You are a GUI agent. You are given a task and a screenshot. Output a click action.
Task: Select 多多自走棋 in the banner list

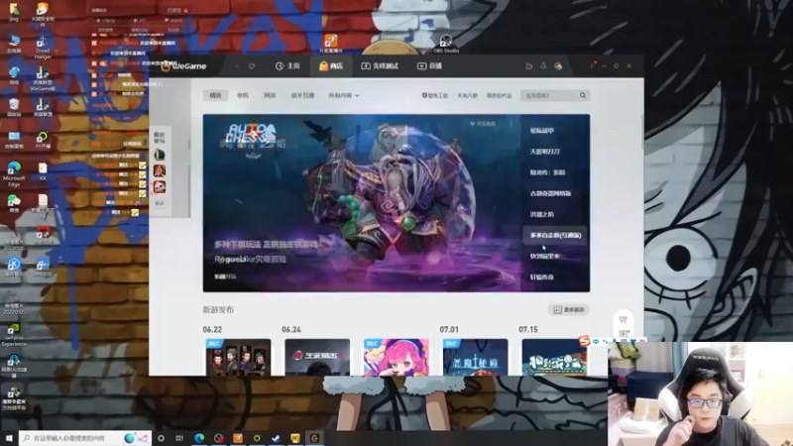[x=555, y=235]
